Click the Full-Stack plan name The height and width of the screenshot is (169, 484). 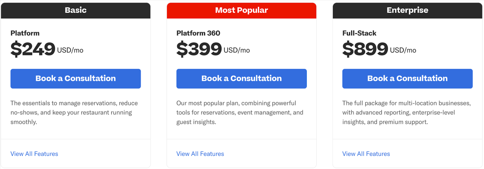pyautogui.click(x=359, y=33)
